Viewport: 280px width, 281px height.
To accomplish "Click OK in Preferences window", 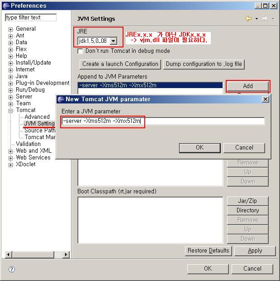I will tap(208, 269).
